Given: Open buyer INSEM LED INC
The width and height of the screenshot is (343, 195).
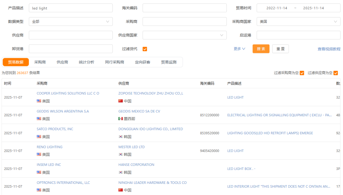Looking at the screenshot, I should pyautogui.click(x=49, y=165).
